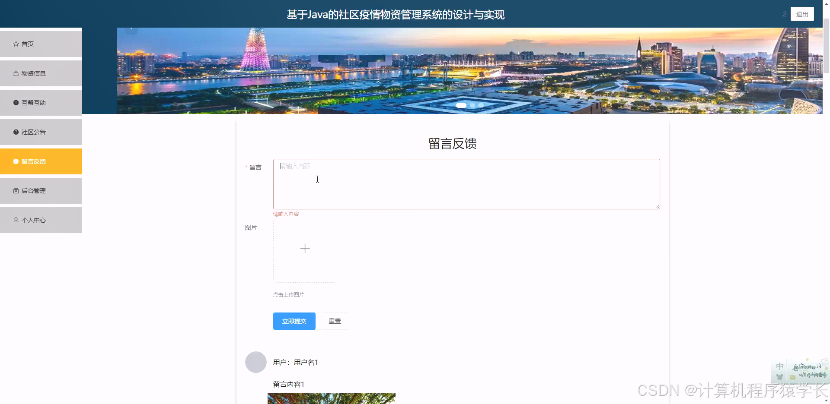The width and height of the screenshot is (830, 404).
Task: Select the star home icon beside 首页
Action: click(15, 44)
